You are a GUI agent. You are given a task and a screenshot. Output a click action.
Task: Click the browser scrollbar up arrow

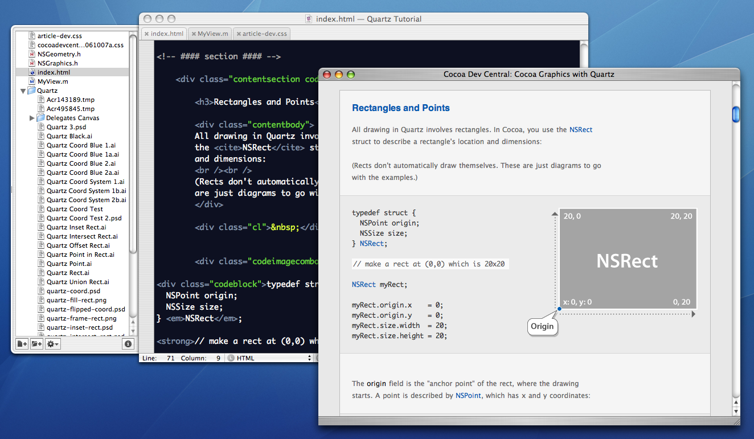736,402
